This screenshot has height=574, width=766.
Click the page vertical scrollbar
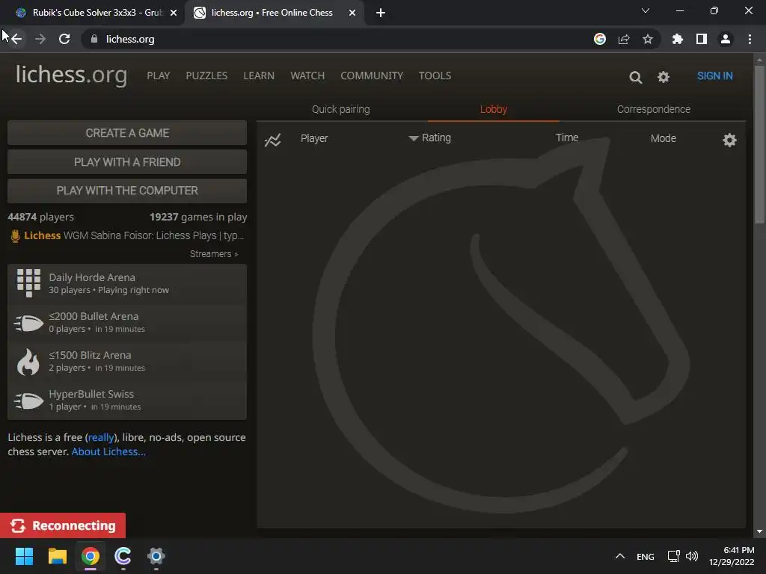click(x=759, y=144)
